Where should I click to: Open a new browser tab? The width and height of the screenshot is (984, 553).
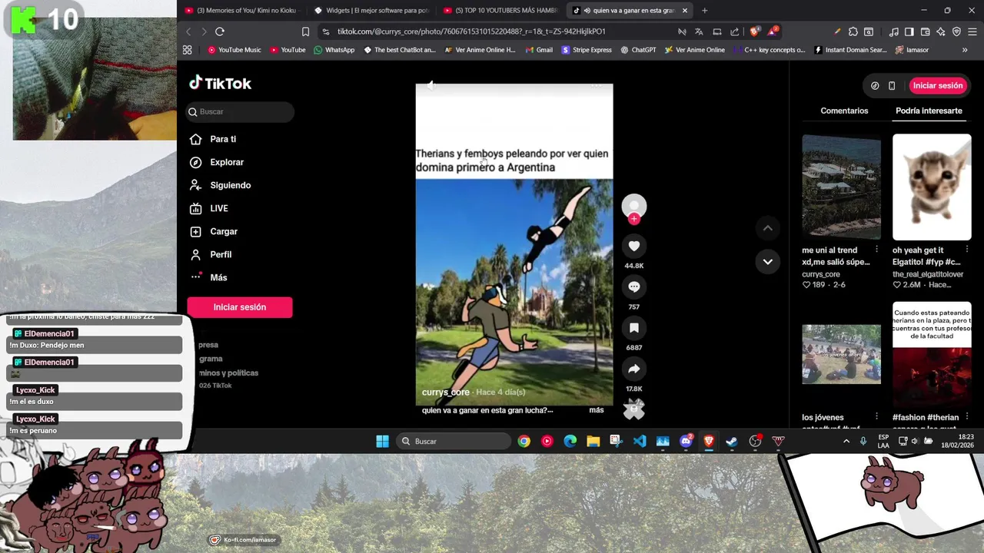point(704,11)
